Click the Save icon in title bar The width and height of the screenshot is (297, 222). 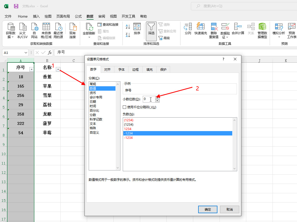pyautogui.click(x=16, y=6)
